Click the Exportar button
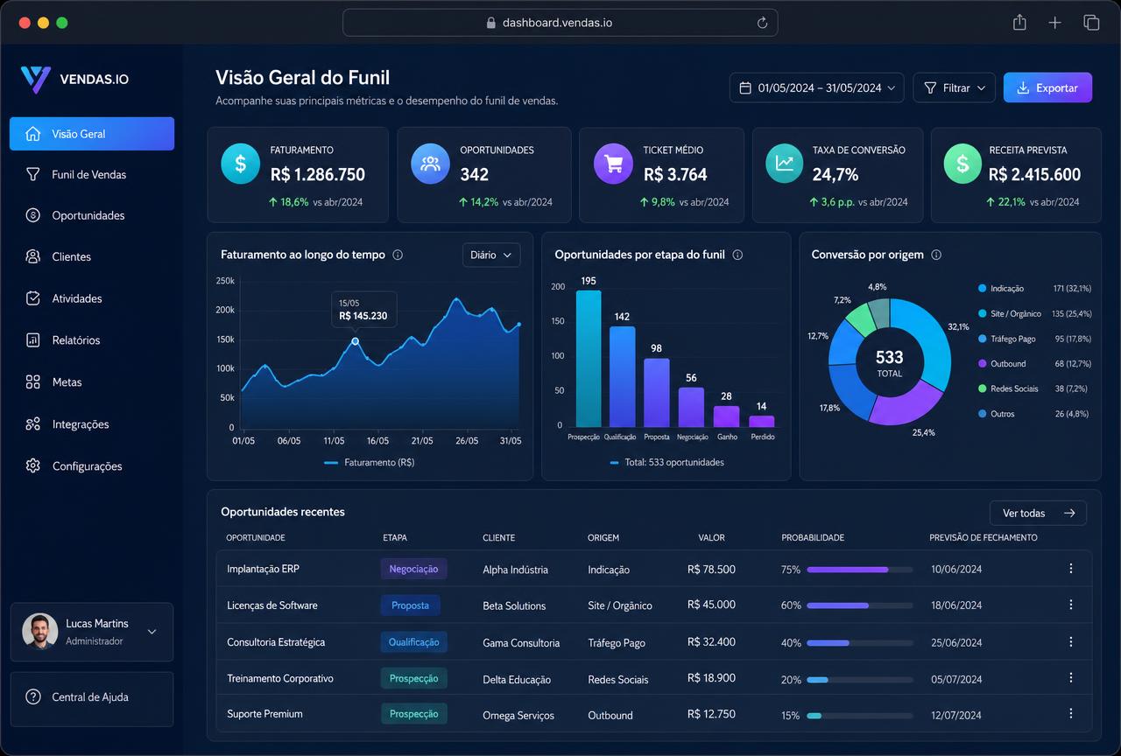The image size is (1121, 756). (1047, 87)
